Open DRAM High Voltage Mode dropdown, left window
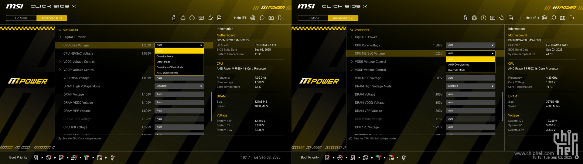The height and width of the screenshot is (164, 583). [179, 86]
